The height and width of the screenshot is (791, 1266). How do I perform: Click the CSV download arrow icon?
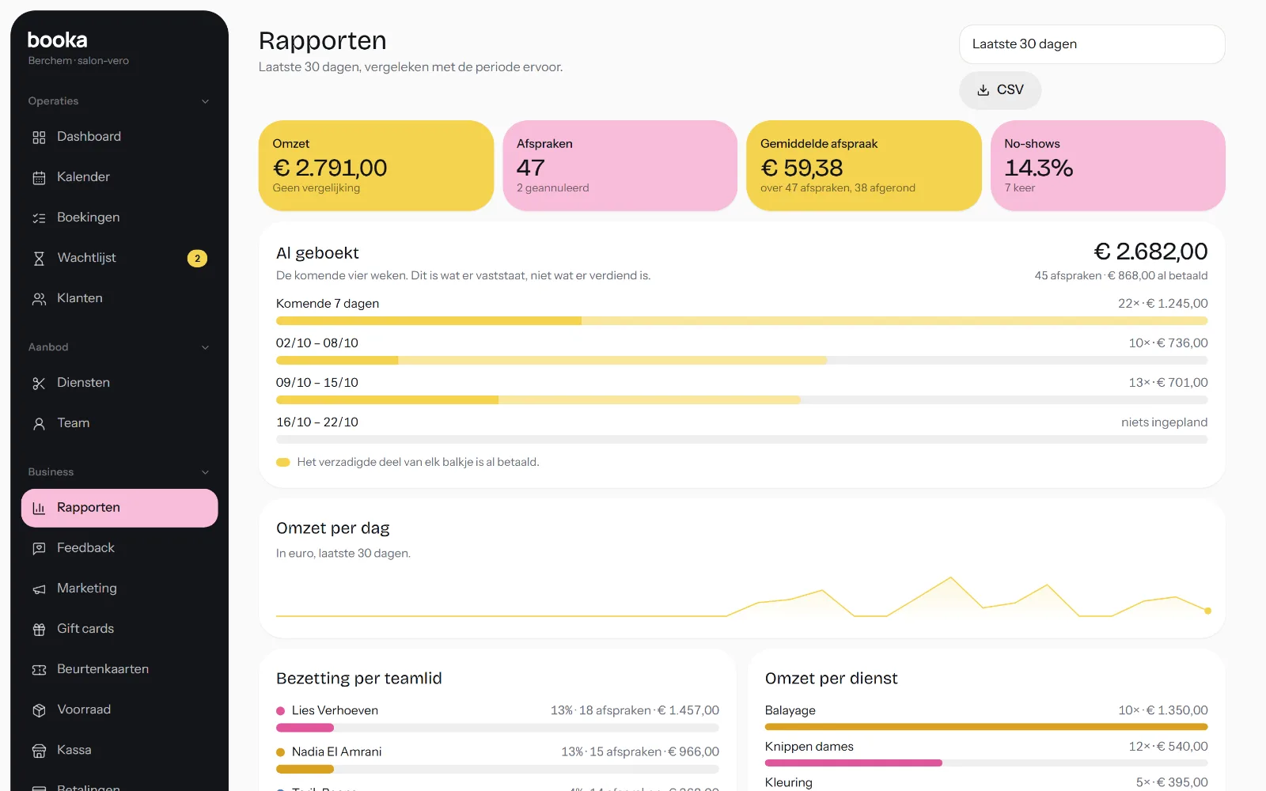(983, 90)
